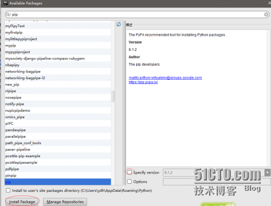271x206 pixels.
Task: Reload the package list with the refresh icon
Action: [119, 24]
